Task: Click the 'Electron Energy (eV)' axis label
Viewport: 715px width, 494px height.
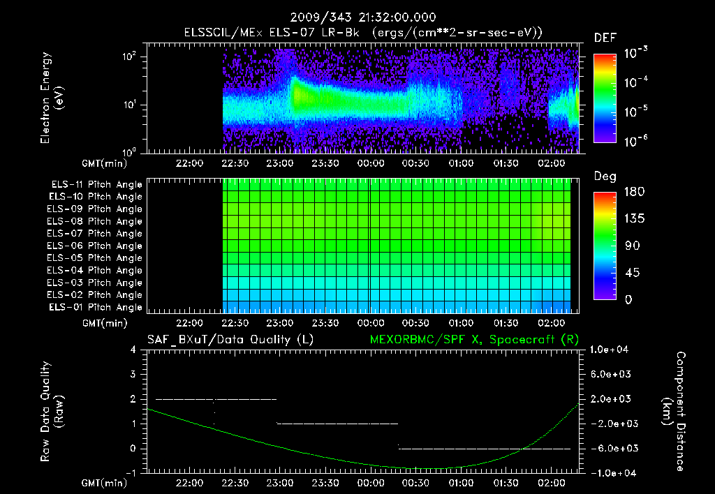Action: coord(52,98)
